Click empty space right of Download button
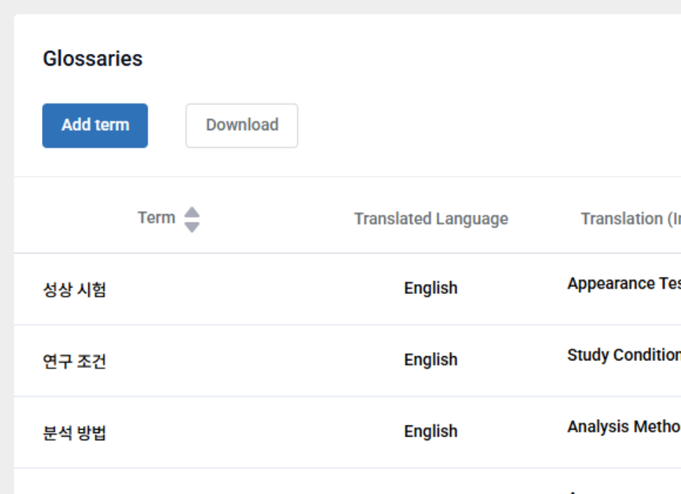The height and width of the screenshot is (494, 681). tap(455, 126)
